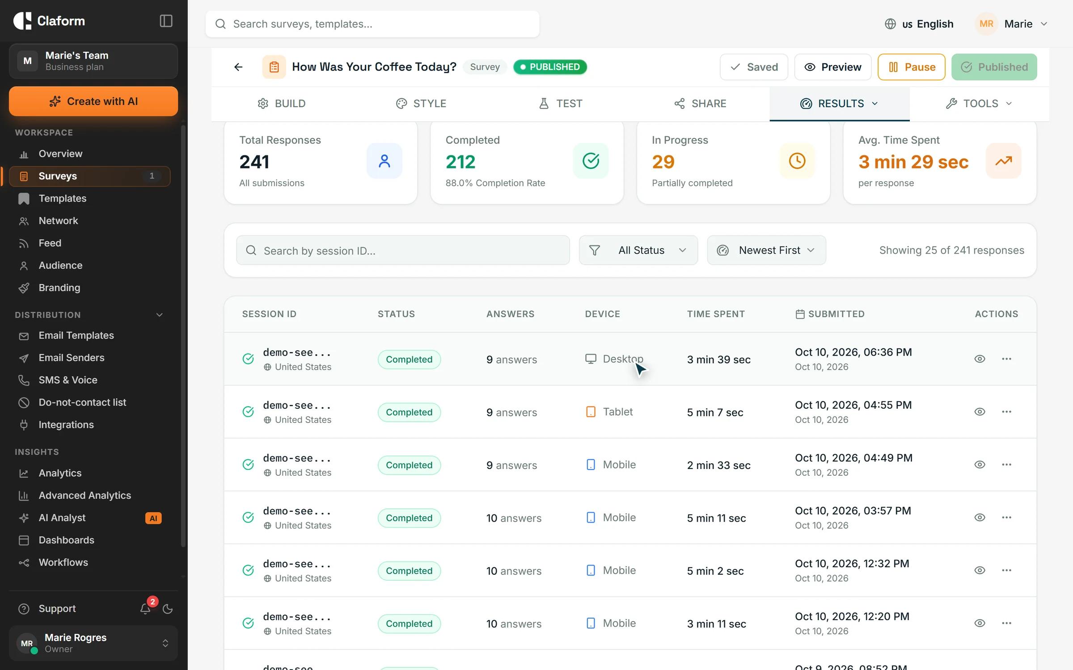Screen dimensions: 1073x670
Task: Open Workflows page
Action: click(89, 562)
